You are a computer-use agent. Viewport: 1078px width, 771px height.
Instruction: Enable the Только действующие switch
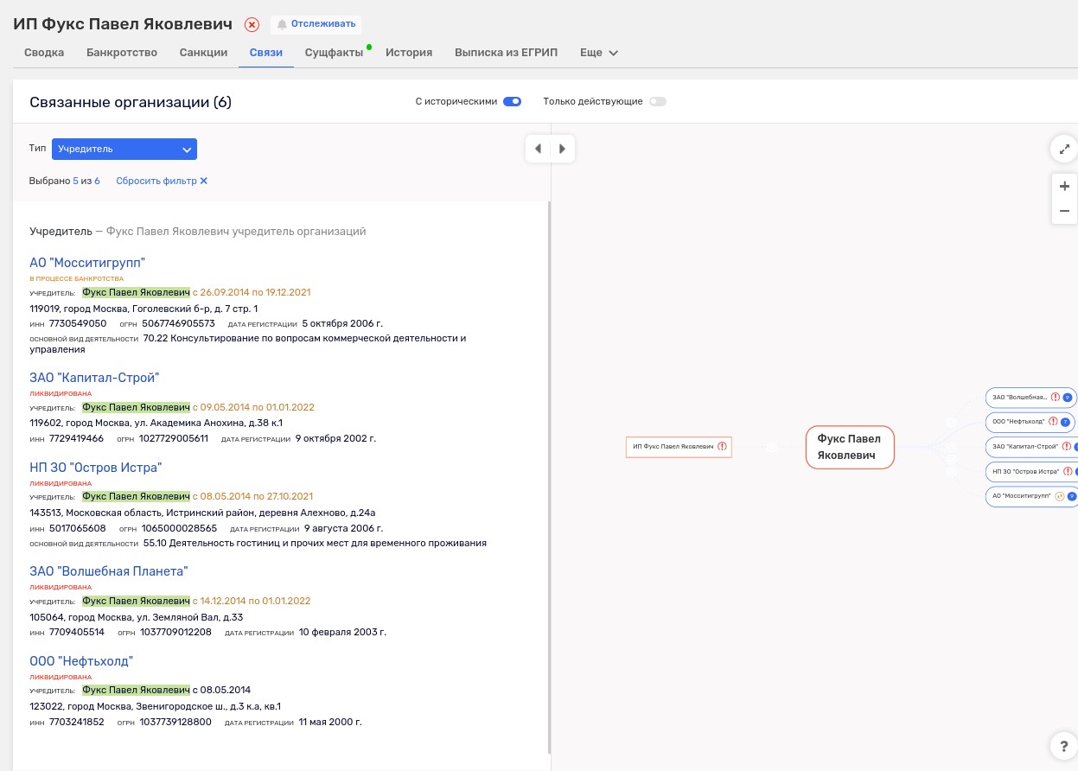point(658,101)
